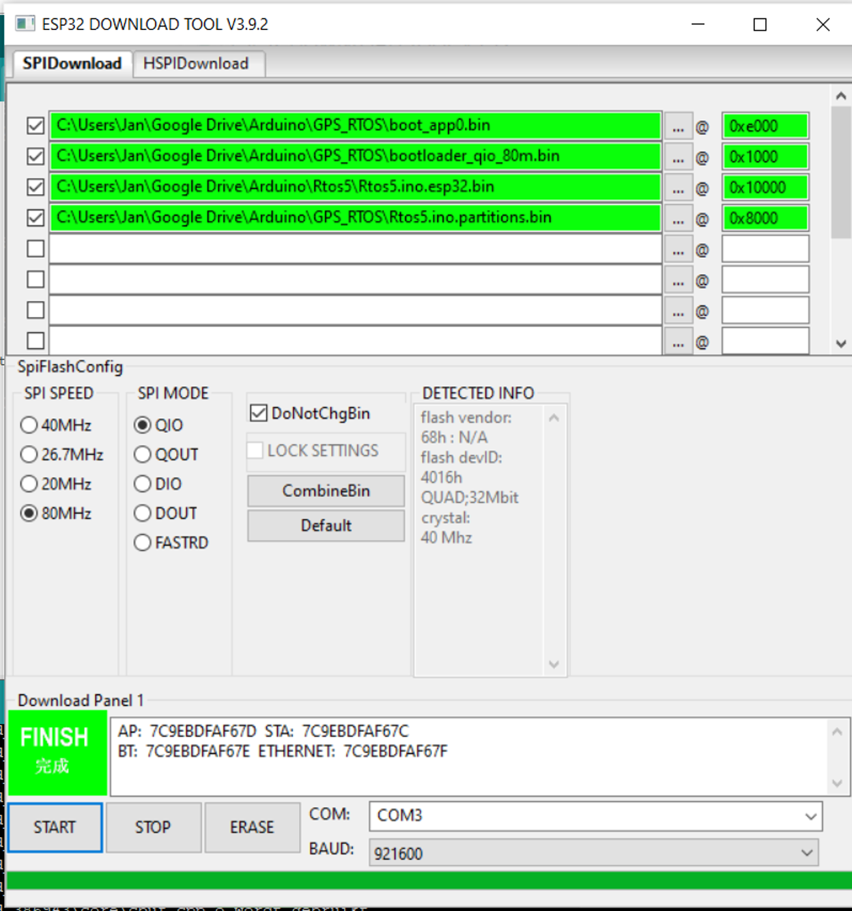Click browse button for first empty file row
Image resolution: width=852 pixels, height=911 pixels.
[x=678, y=249]
